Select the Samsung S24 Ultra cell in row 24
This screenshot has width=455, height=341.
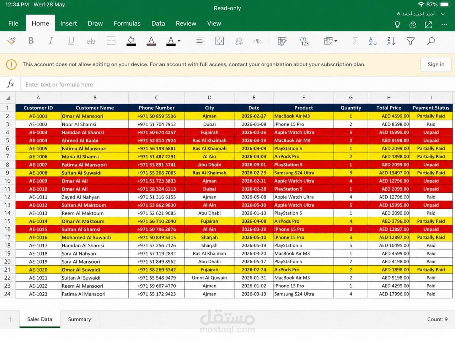click(304, 294)
